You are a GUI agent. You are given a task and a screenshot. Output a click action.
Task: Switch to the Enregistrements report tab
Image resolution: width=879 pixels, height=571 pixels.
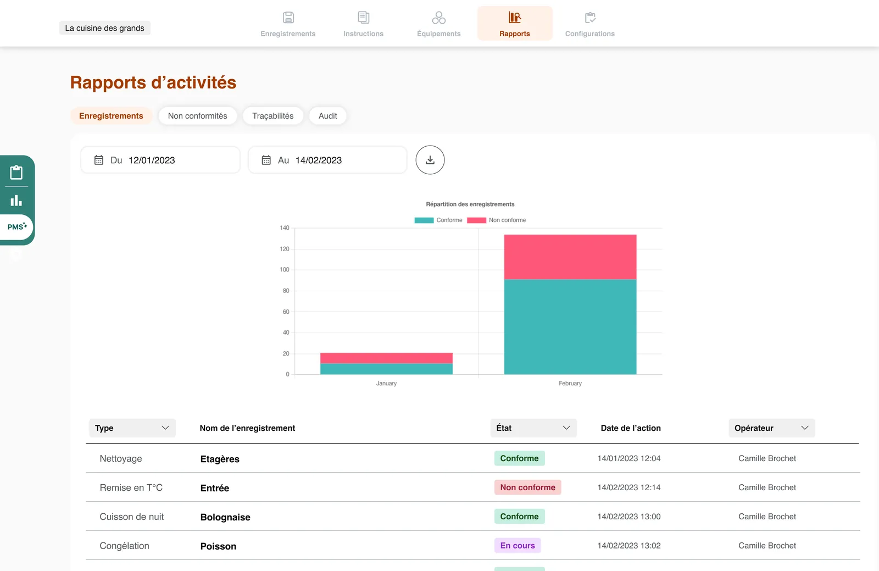point(111,116)
